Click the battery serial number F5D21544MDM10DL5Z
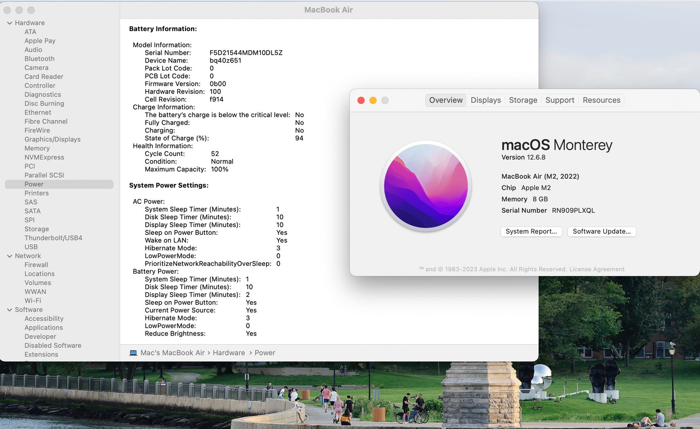 point(246,53)
